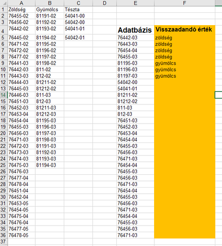
Task: Select cell A3 with 76456-02
Action: tap(21, 22)
